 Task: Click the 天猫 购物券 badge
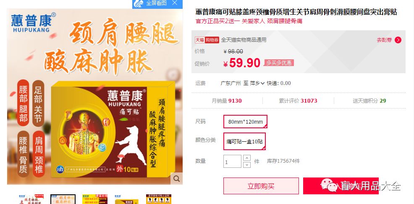coord(207,40)
